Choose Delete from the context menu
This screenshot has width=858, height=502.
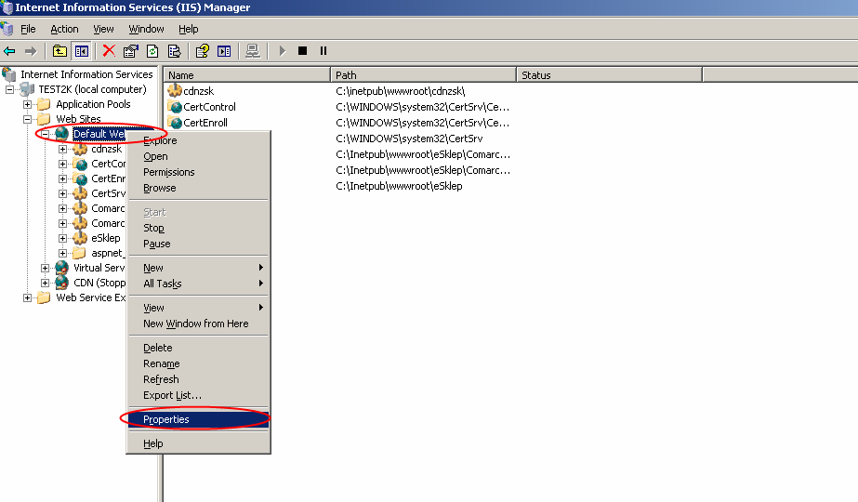pyautogui.click(x=199, y=348)
